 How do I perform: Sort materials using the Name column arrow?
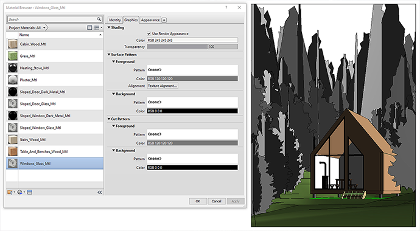[x=100, y=35]
